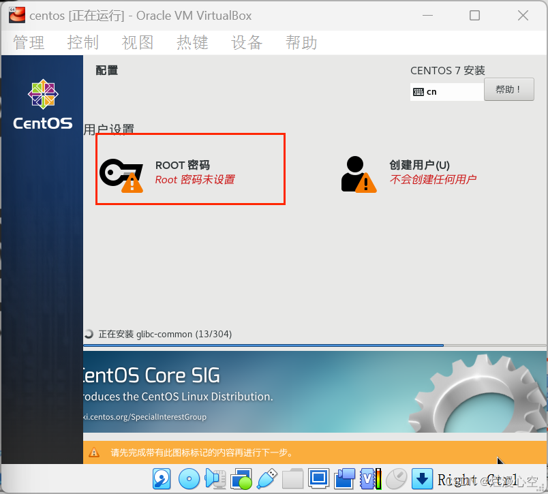Open the 管理 menu
This screenshot has height=494, width=548.
[x=29, y=43]
